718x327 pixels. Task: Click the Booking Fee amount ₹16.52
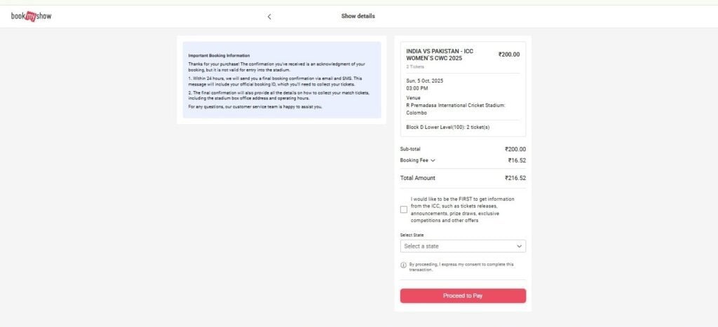[517, 160]
